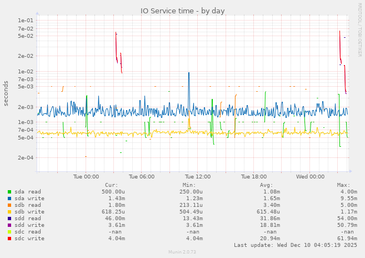Select the 'sda read' legend label
The height and width of the screenshot is (258, 365).
tap(28, 192)
